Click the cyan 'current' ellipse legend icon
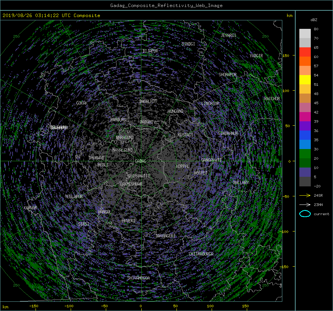 pos(305,214)
